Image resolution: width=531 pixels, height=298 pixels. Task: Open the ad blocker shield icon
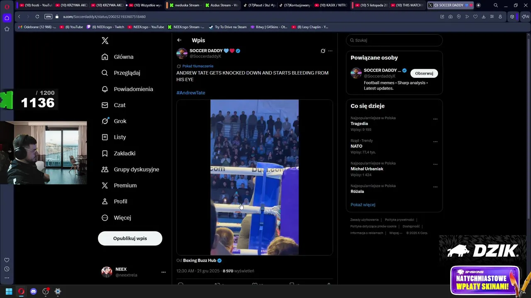point(459,17)
